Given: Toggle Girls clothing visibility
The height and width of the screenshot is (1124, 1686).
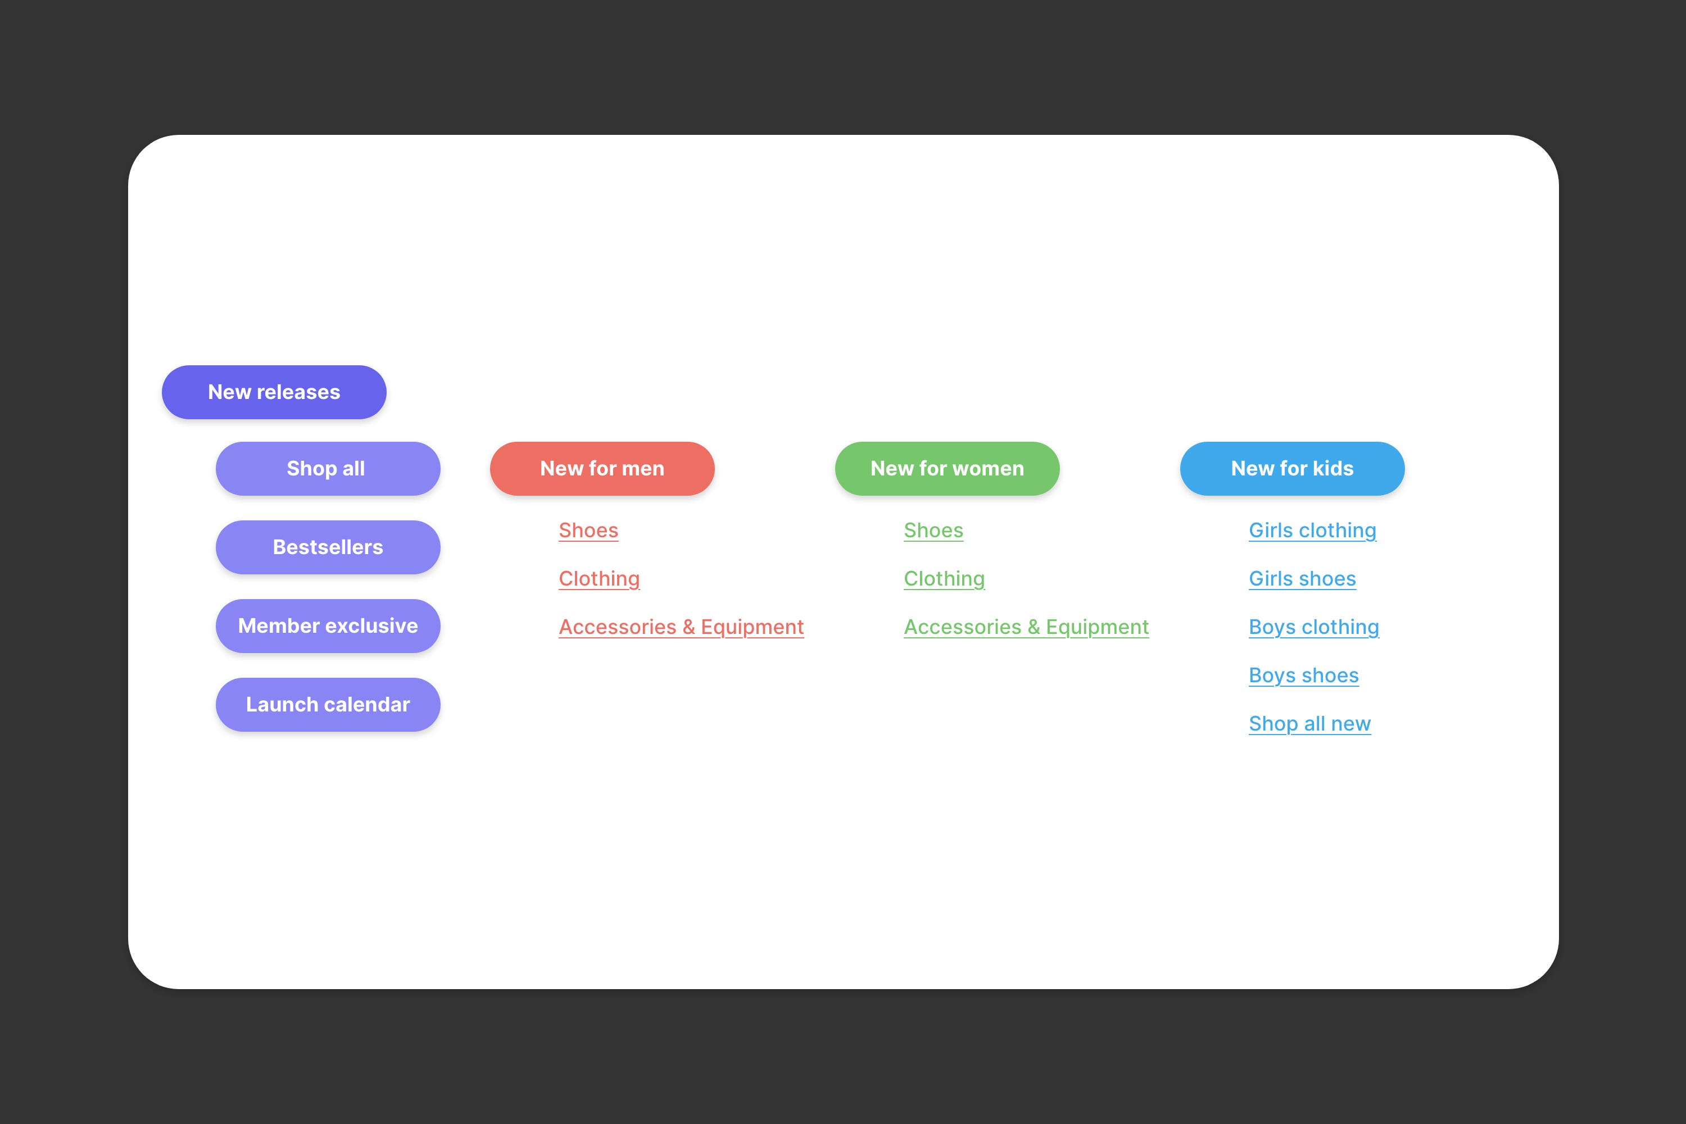Looking at the screenshot, I should pyautogui.click(x=1313, y=528).
